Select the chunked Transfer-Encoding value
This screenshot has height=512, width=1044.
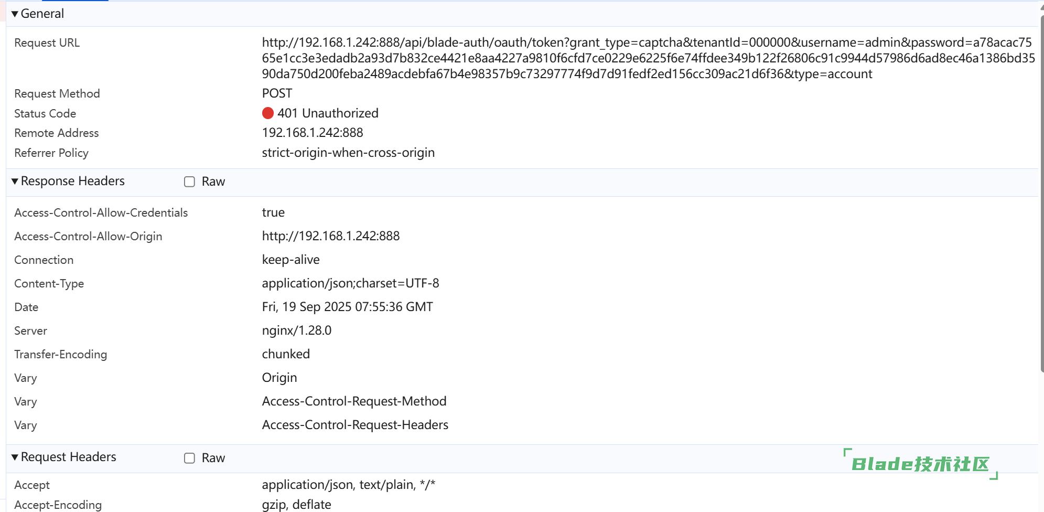pyautogui.click(x=286, y=354)
